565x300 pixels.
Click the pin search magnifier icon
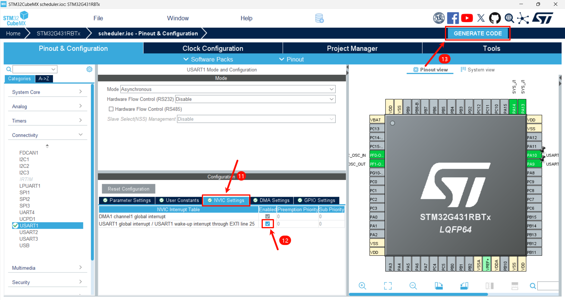pos(533,286)
